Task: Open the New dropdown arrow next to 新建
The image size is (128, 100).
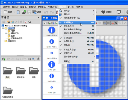Action: click(x=14, y=12)
